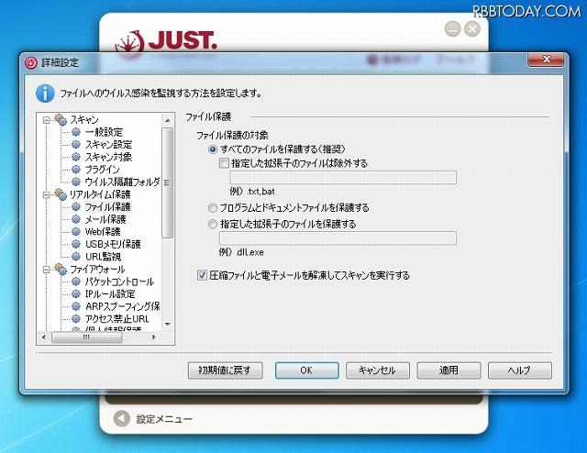Click the gear icon beside パケットコントロール
Screen dimensions: 587x453
coord(75,282)
